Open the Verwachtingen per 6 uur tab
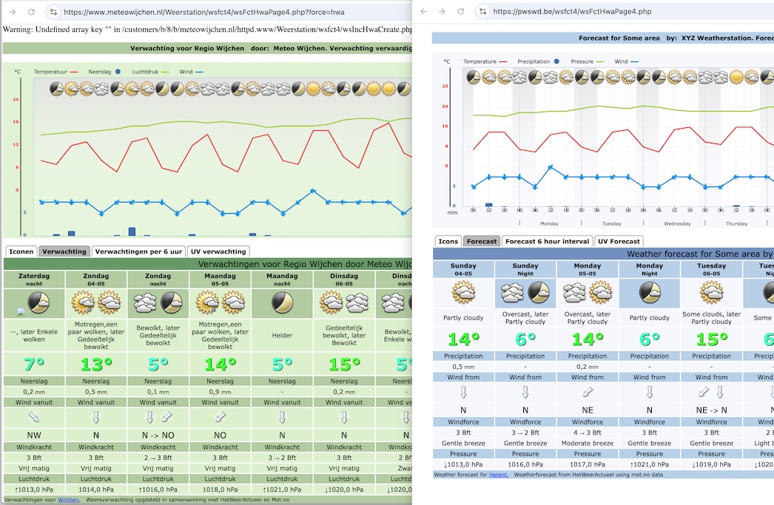Viewport: 774px width, 505px height. [x=138, y=251]
